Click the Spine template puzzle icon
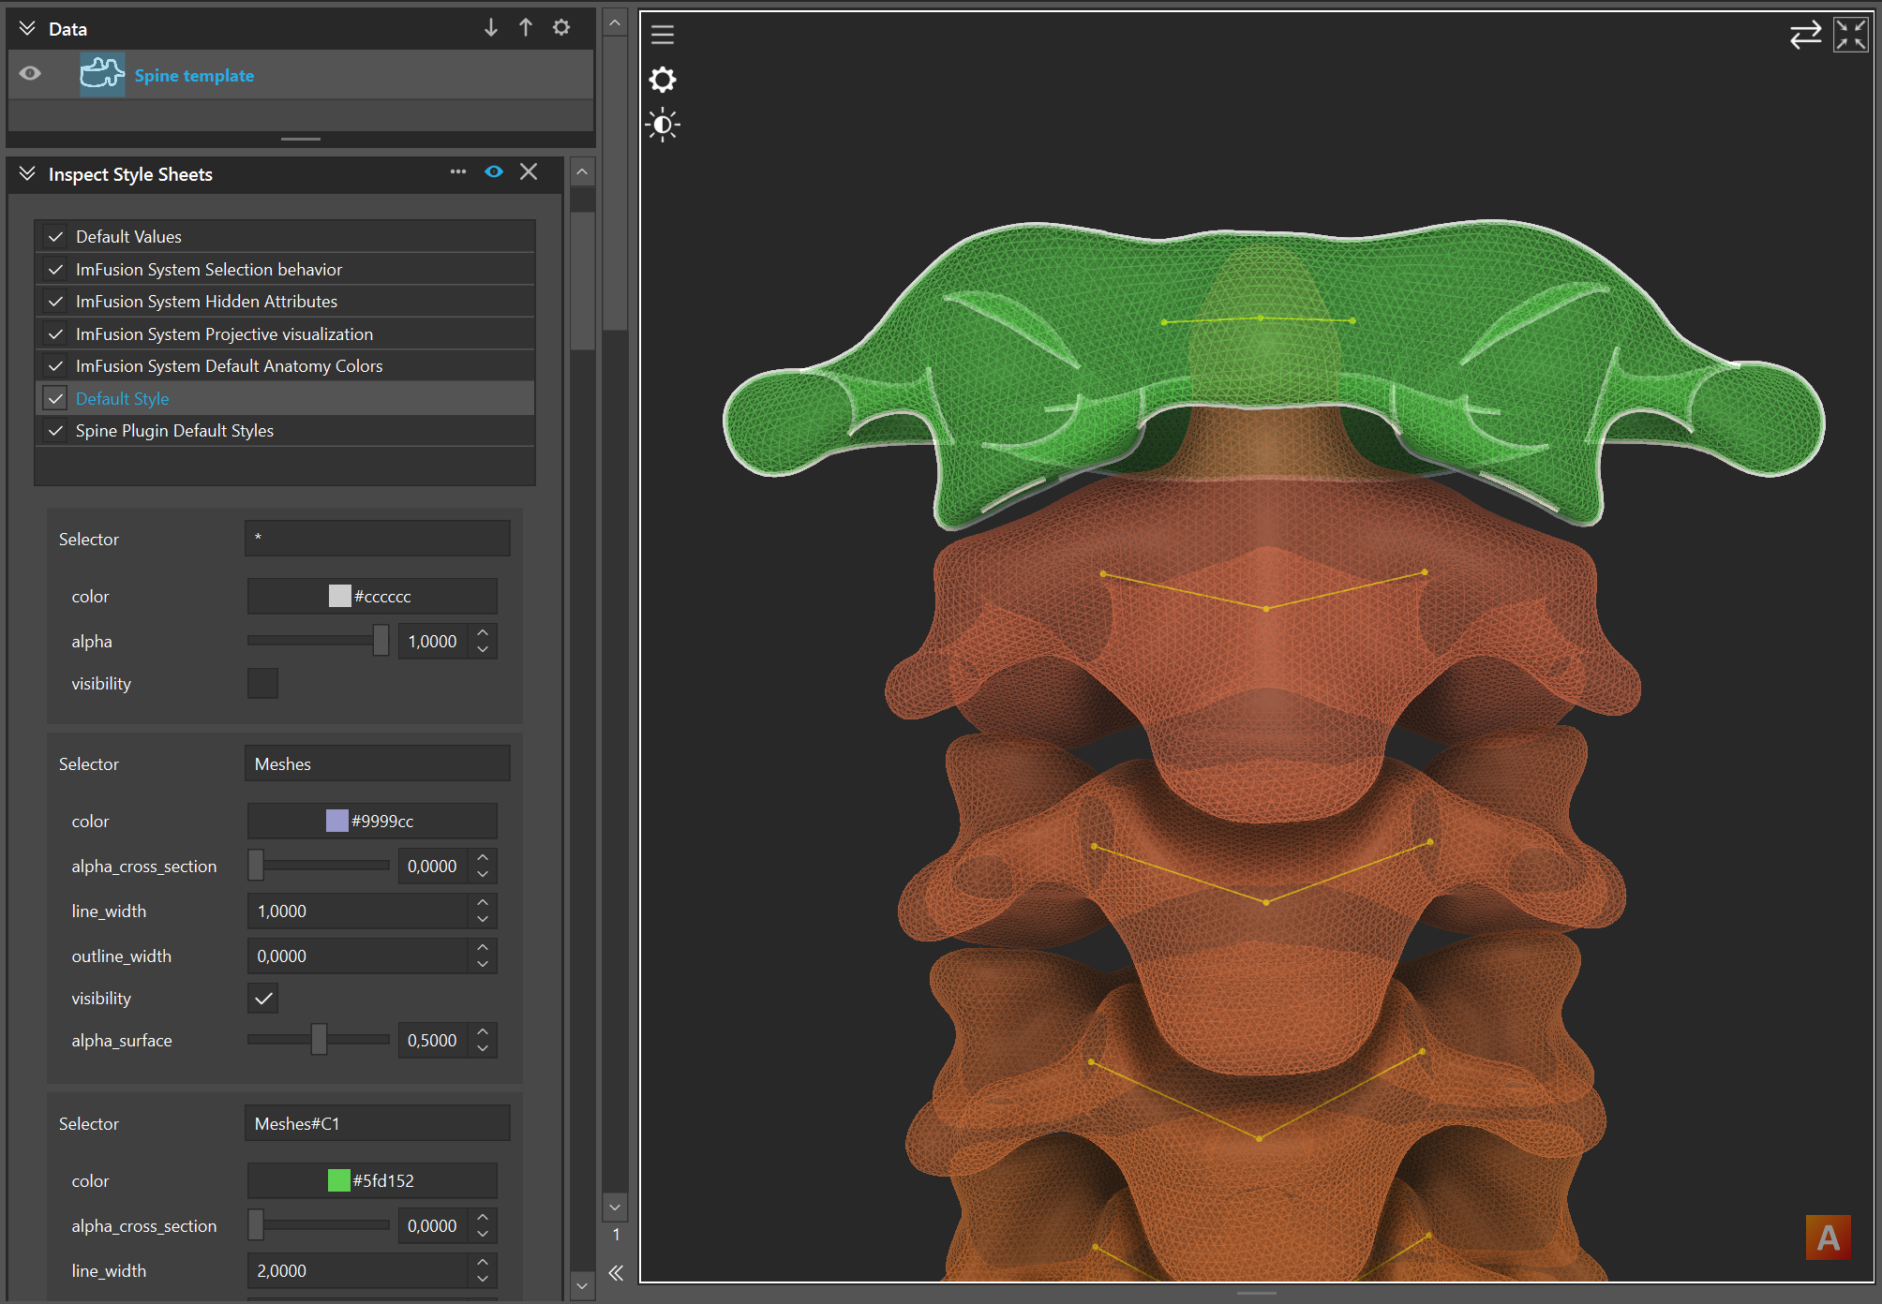 (101, 73)
